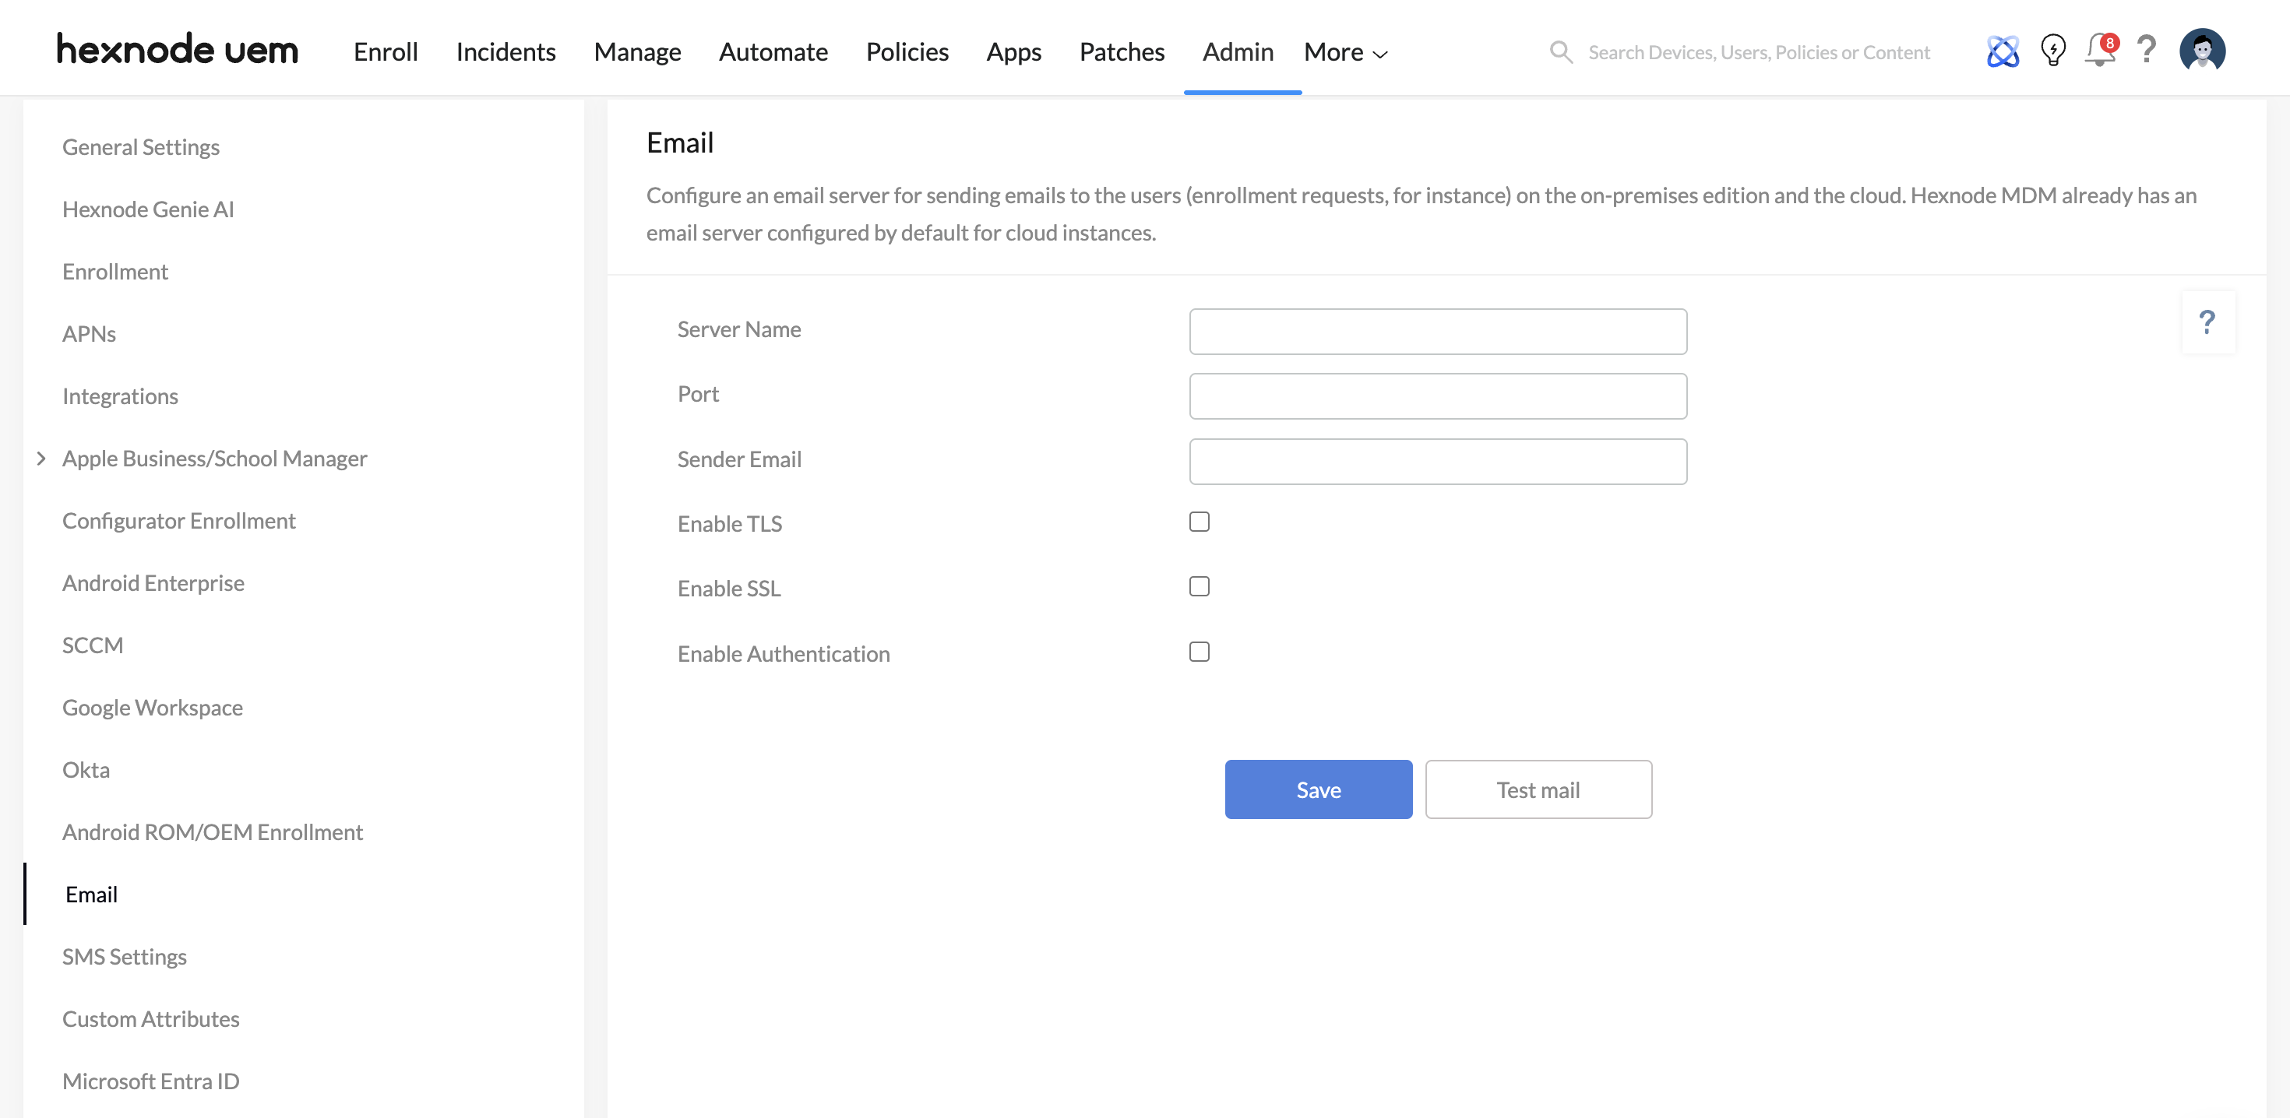This screenshot has height=1118, width=2290.
Task: Open the Hexnode Genie AI icon
Action: [x=2002, y=51]
